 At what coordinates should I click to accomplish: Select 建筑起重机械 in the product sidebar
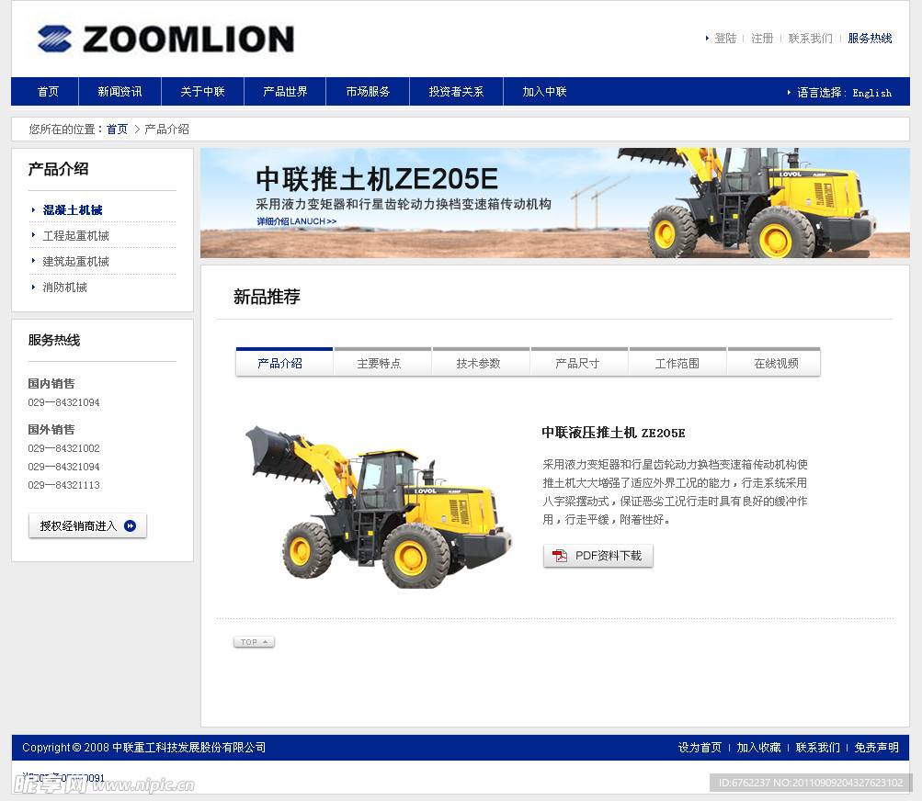[76, 262]
